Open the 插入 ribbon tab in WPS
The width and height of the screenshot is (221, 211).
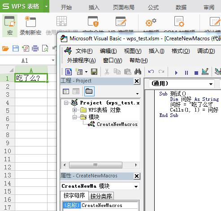[x=94, y=7]
